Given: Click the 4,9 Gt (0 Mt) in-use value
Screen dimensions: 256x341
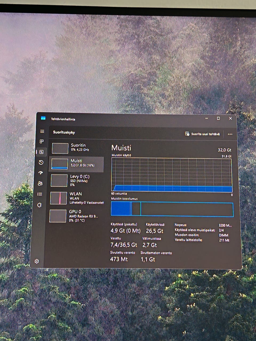Looking at the screenshot, I should 125,231.
